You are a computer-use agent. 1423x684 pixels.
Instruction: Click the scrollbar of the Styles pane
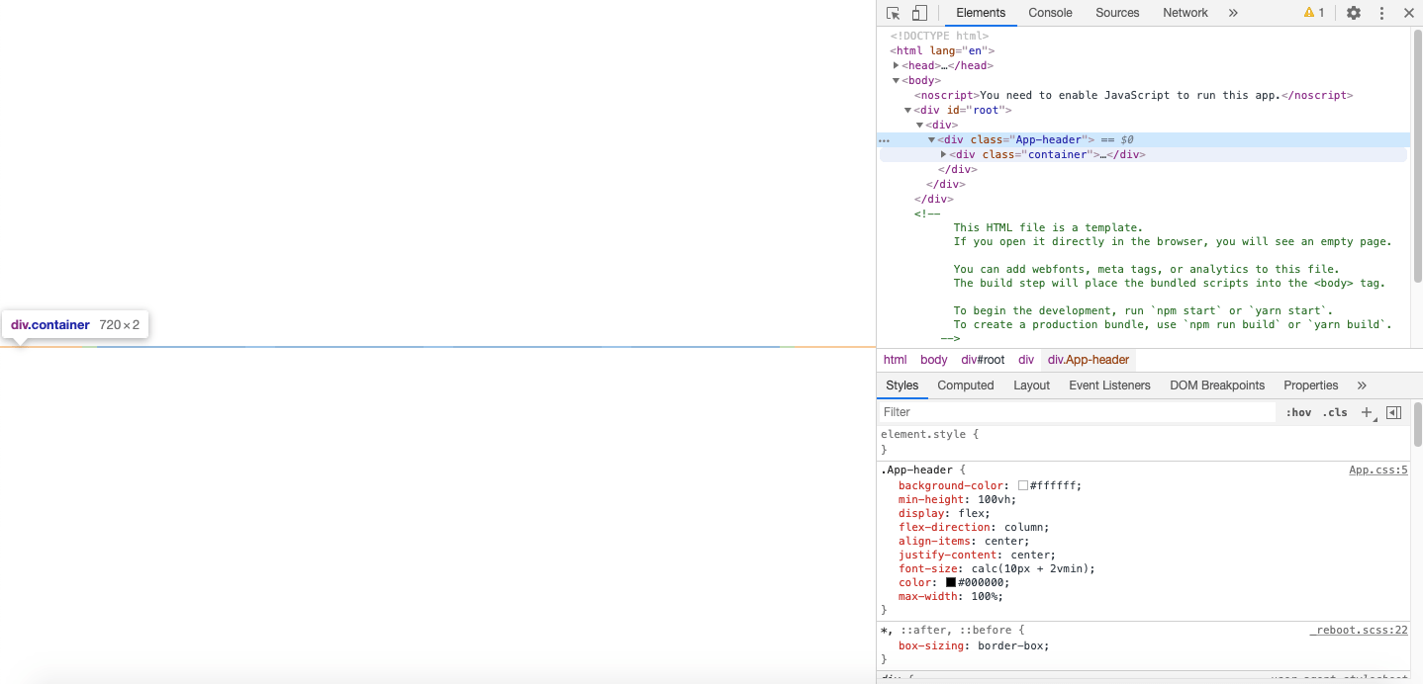click(1417, 425)
